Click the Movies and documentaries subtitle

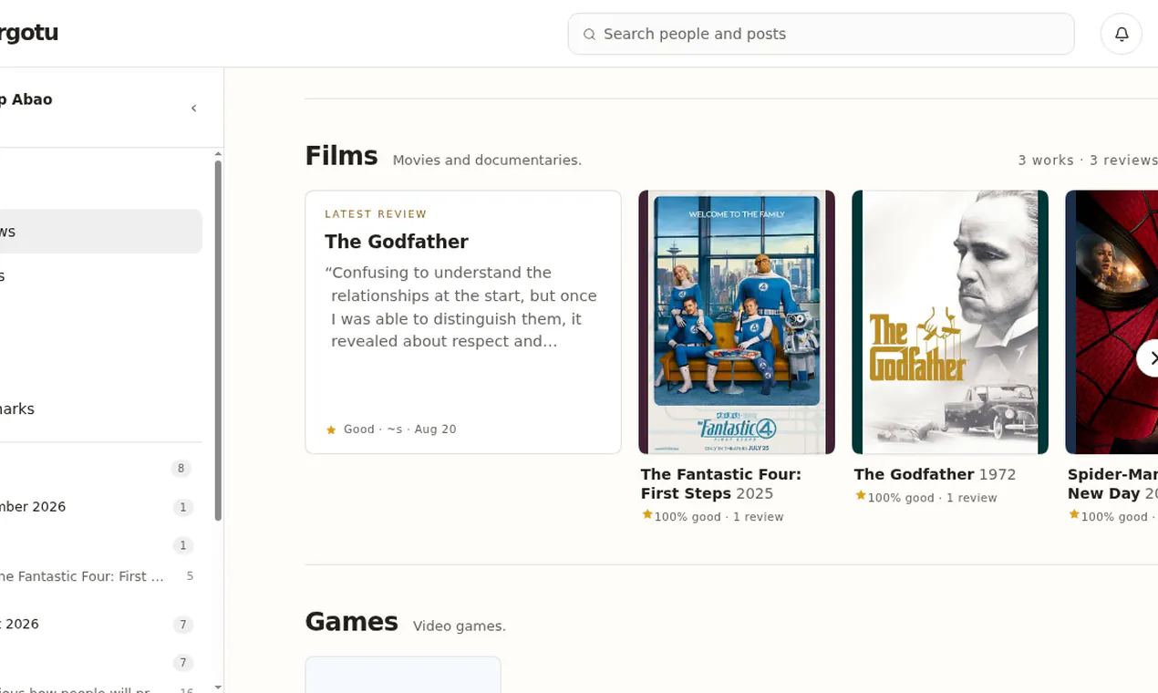(x=487, y=160)
